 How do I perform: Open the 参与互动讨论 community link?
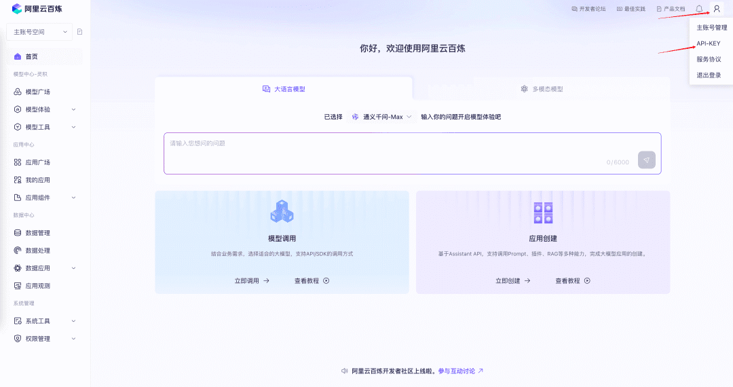click(x=460, y=371)
